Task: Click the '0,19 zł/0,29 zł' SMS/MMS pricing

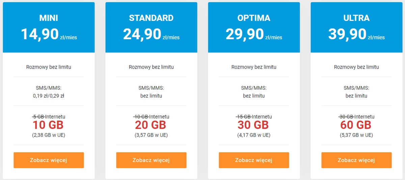Action: (x=49, y=96)
